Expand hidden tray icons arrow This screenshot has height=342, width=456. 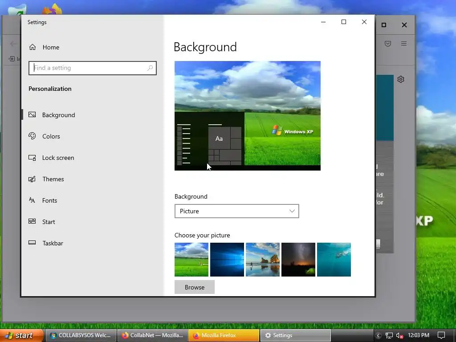click(378, 335)
